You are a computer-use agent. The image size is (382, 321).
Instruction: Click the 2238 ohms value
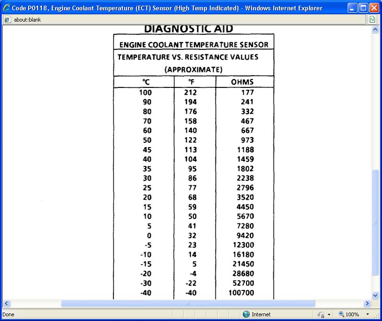245,178
